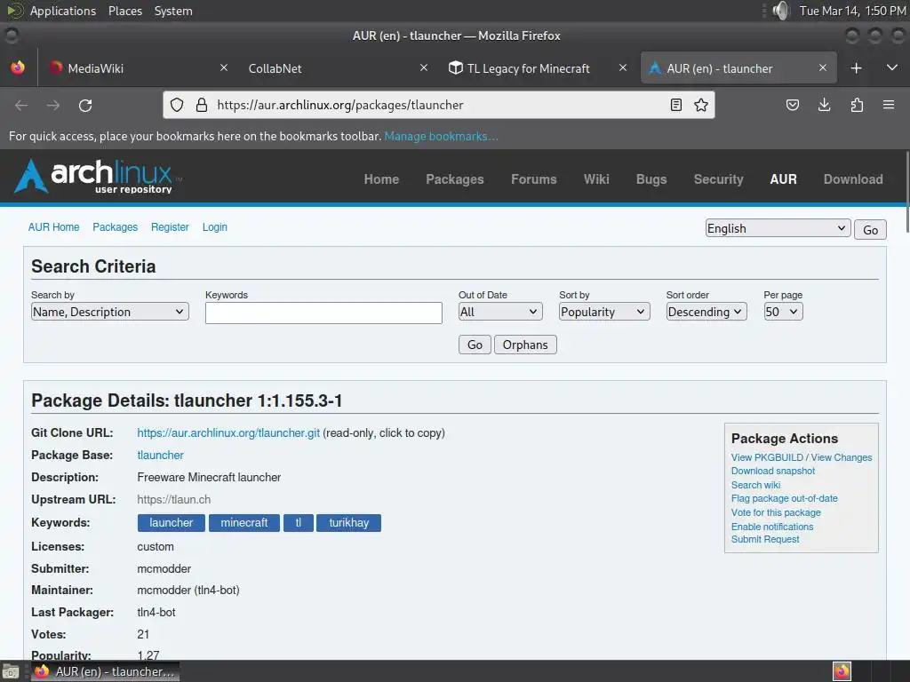
Task: Click Download snapshot link
Action: pos(773,471)
